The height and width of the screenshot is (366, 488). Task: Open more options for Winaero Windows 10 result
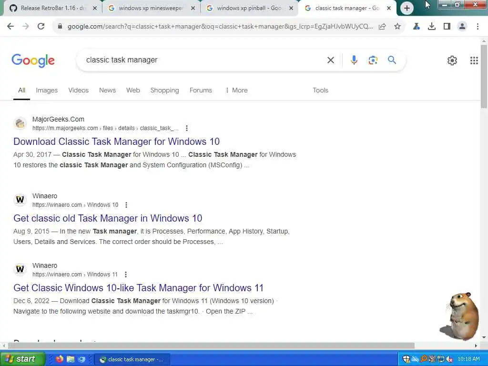click(x=126, y=205)
